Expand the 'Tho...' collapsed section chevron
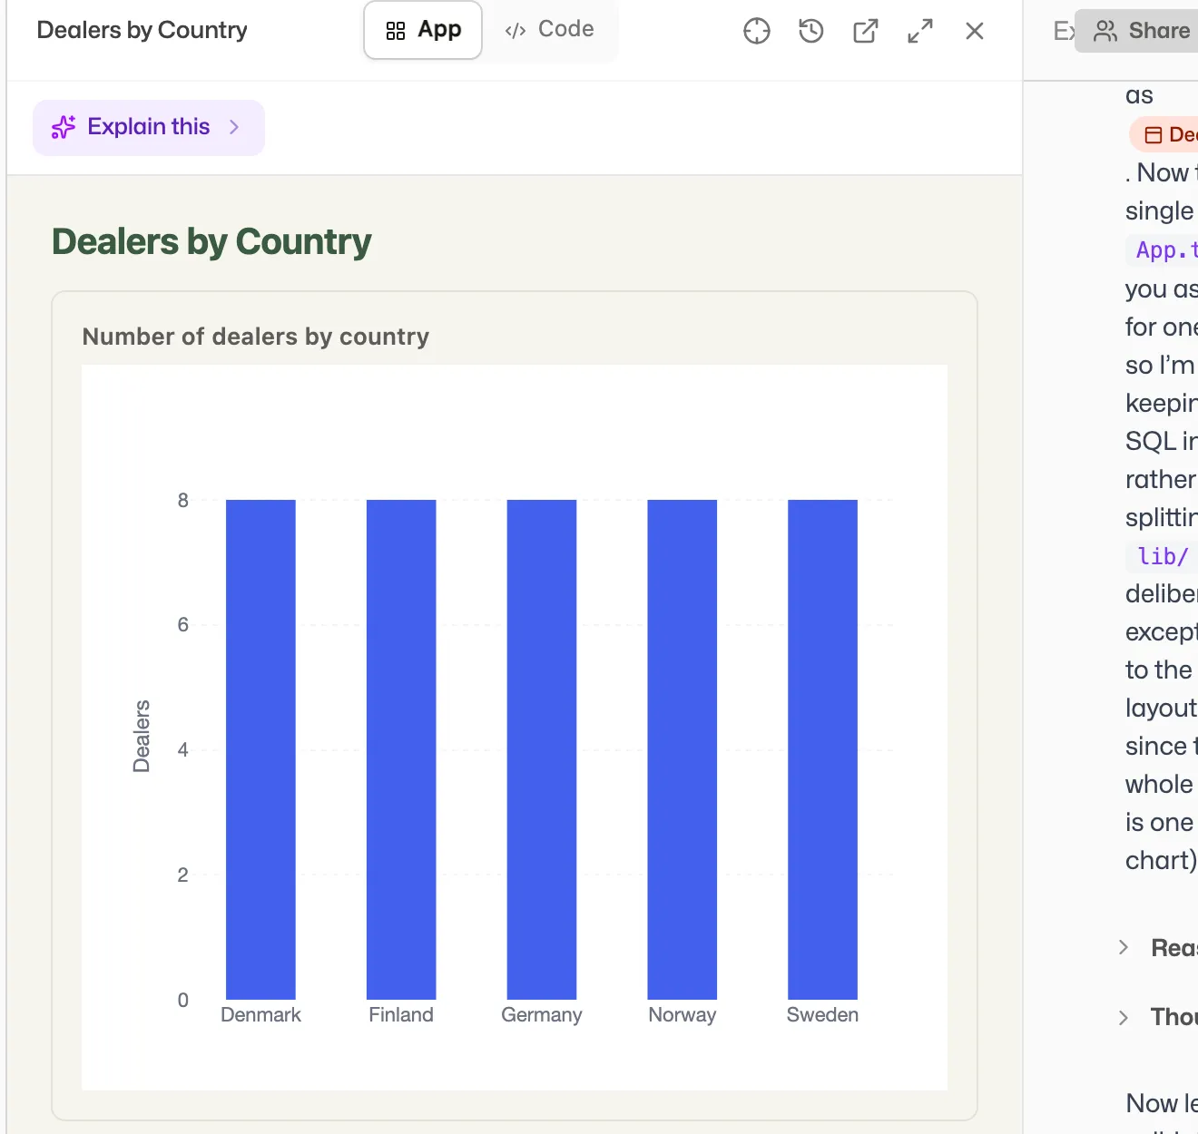This screenshot has width=1198, height=1134. click(1124, 1018)
